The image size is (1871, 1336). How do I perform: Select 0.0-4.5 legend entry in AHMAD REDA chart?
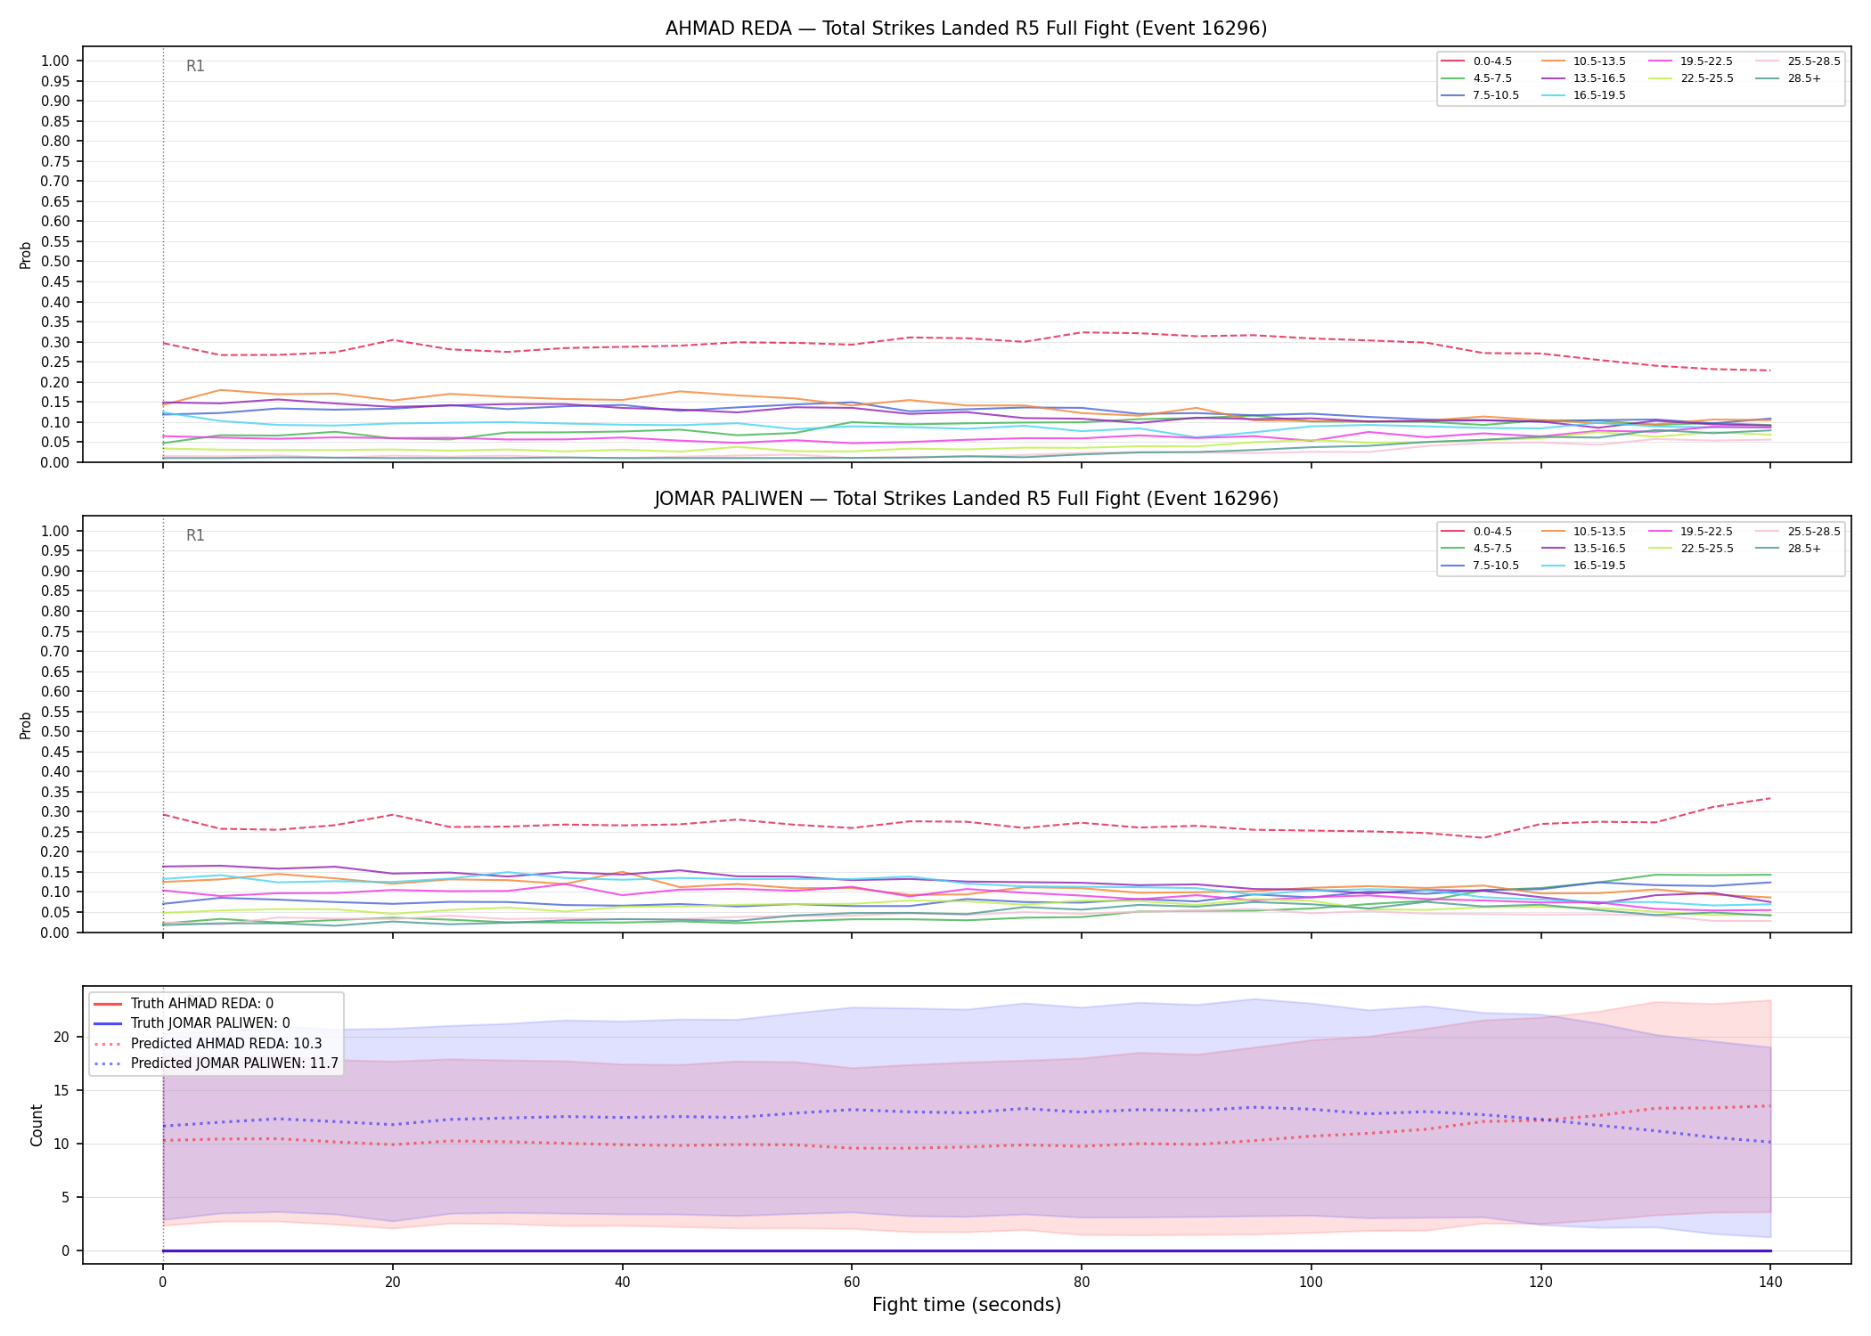coord(1476,61)
